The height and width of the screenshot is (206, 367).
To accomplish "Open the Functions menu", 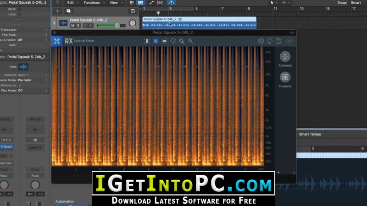I will [x=94, y=3].
